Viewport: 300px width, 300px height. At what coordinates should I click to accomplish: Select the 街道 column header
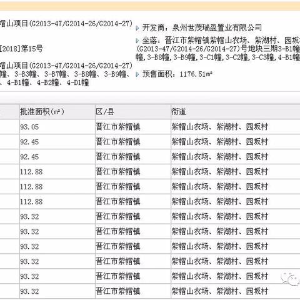point(236,112)
